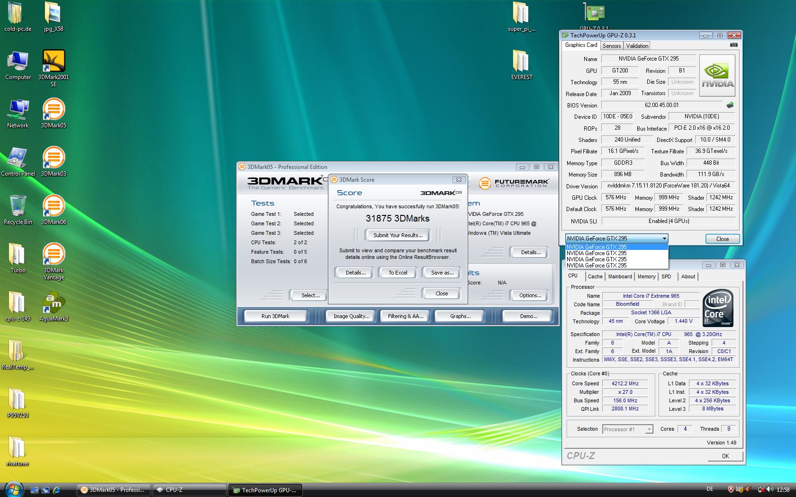
Task: Open Filtering & AA settings
Action: point(405,316)
